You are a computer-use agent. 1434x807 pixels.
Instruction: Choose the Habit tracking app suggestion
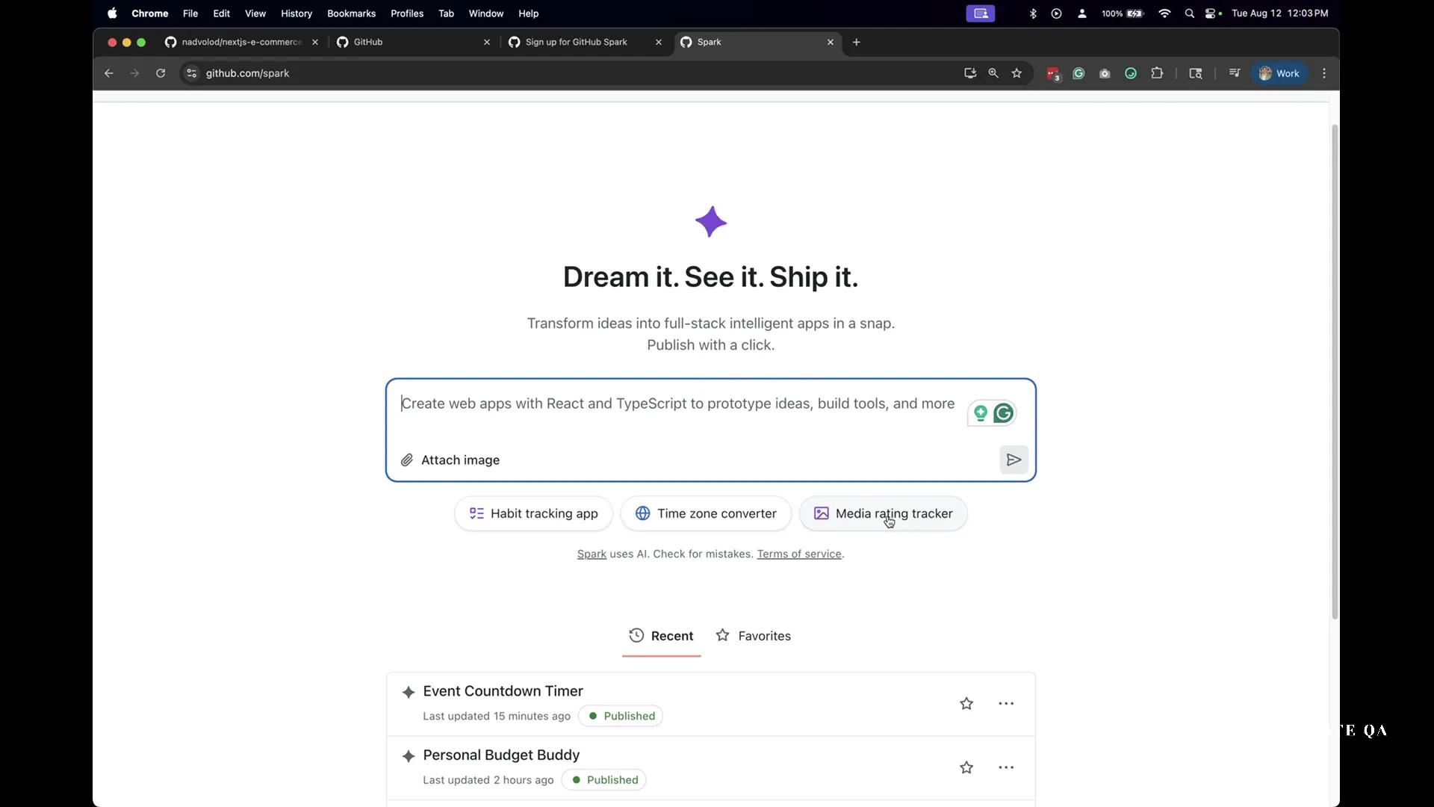(533, 514)
